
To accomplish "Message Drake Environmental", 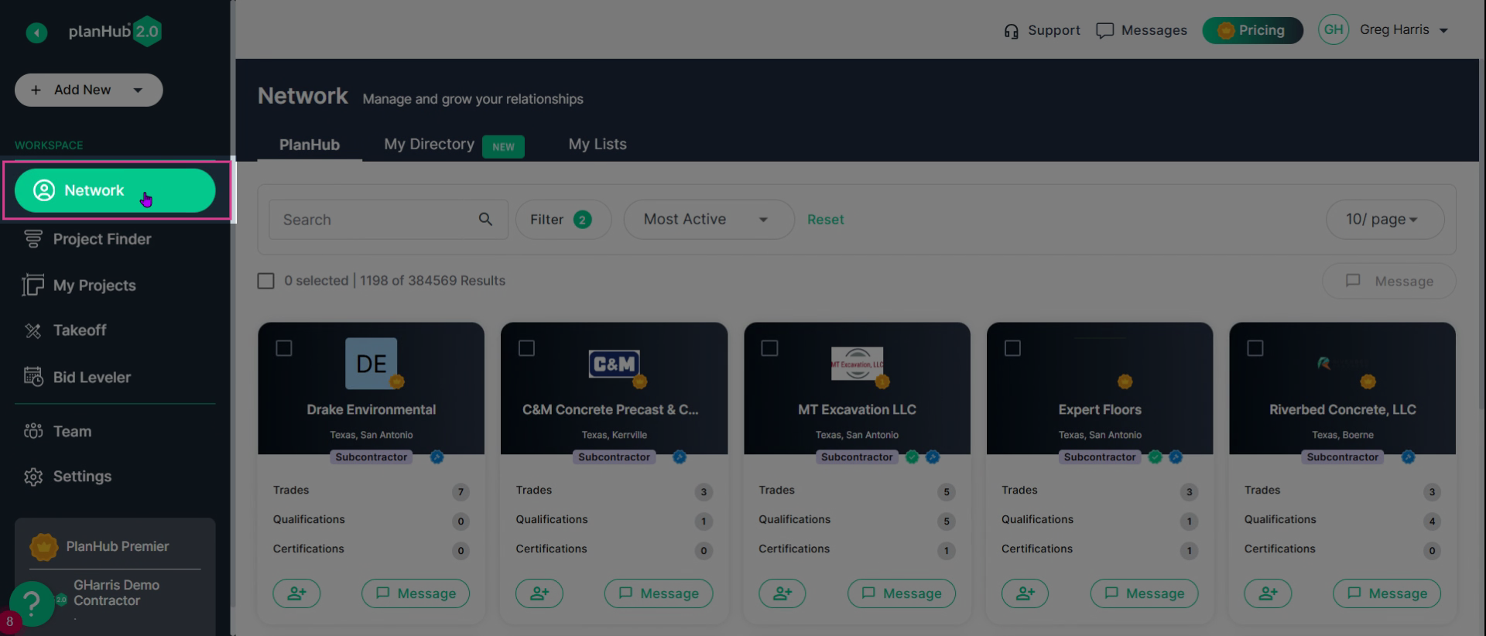I will [x=416, y=593].
